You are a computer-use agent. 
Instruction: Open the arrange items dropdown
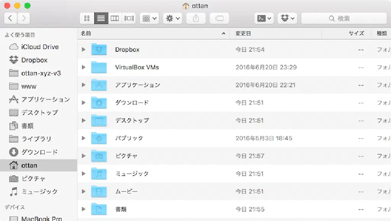pos(149,18)
